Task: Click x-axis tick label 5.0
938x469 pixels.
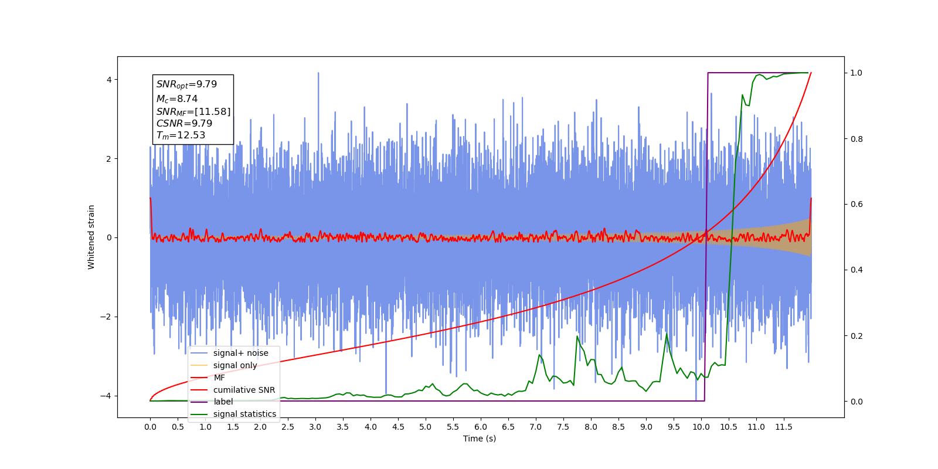Action: (x=426, y=427)
